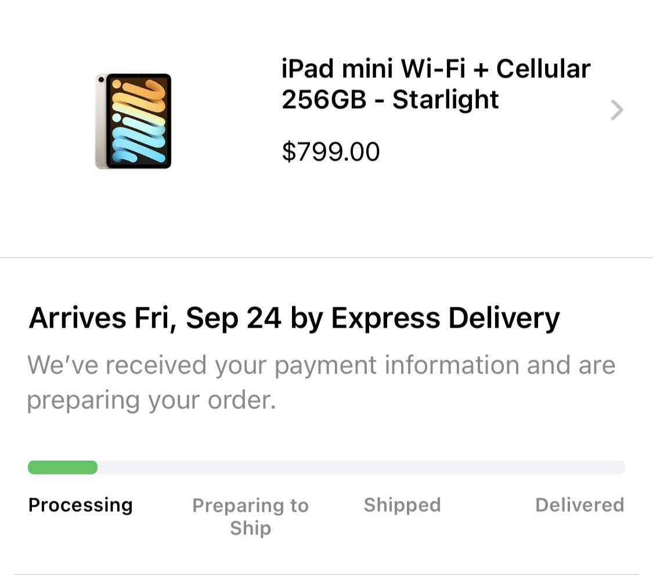Tap the Arrives Fri, Sep 24 heading
Screen dimensions: 653x575
[x=294, y=318]
